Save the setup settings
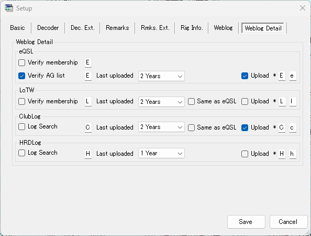311x236 pixels. [x=246, y=222]
